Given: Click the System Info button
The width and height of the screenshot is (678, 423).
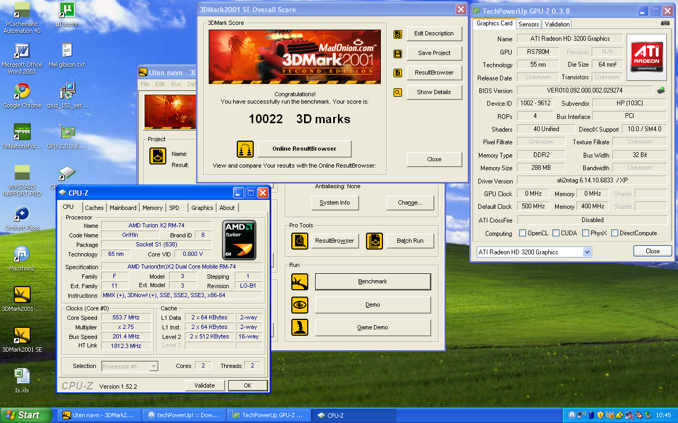Looking at the screenshot, I should coord(335,203).
